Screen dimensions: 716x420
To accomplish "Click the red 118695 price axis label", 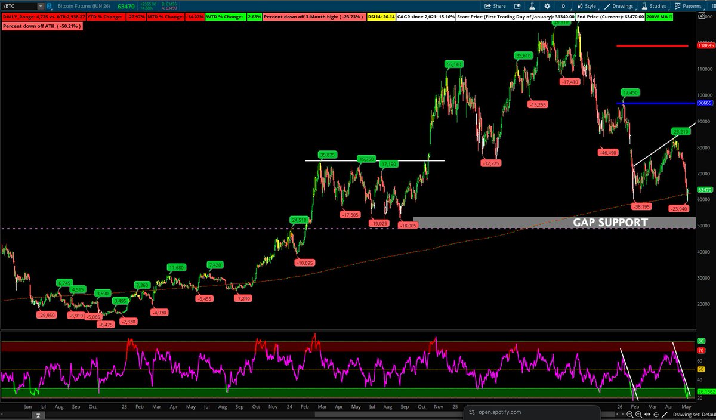I will (705, 45).
